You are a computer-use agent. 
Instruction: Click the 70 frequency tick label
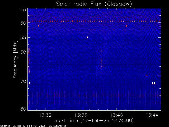click(x=23, y=81)
